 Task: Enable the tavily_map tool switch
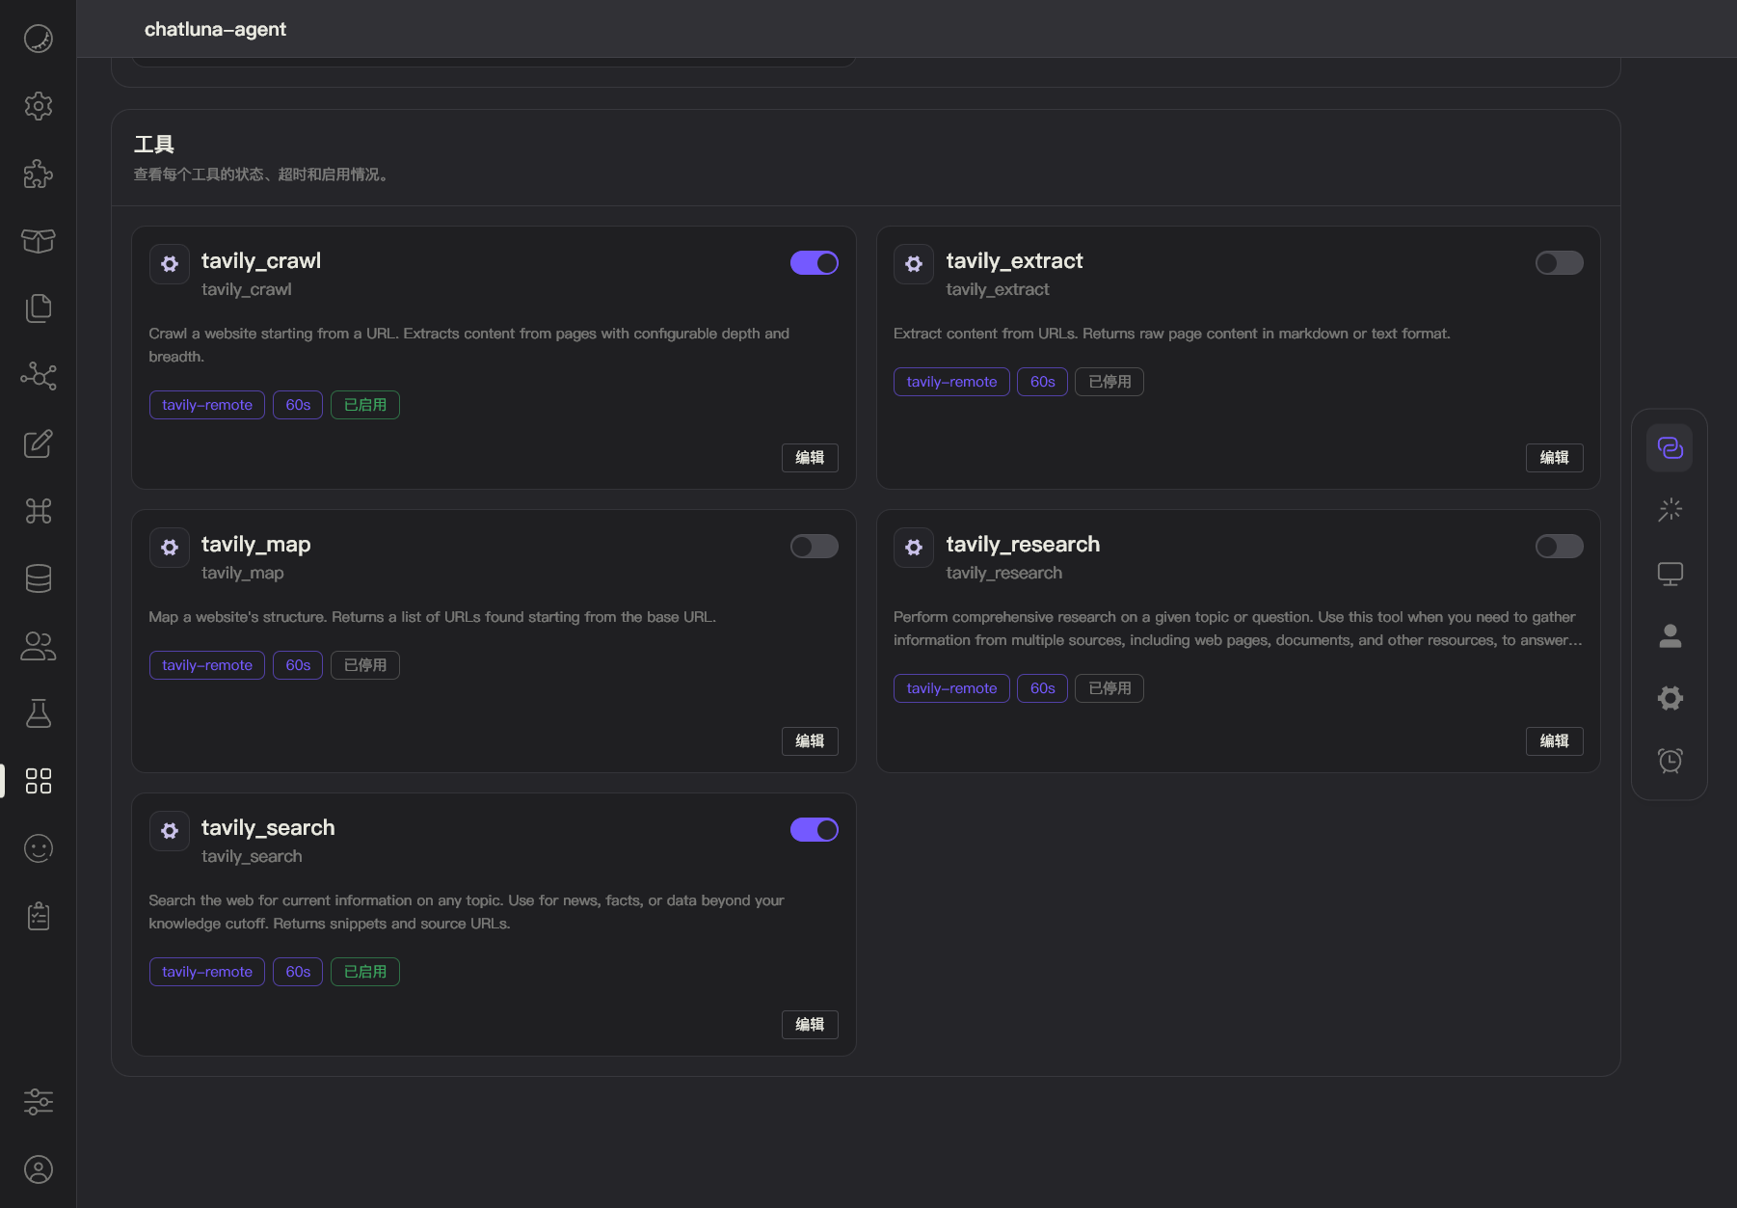815,547
